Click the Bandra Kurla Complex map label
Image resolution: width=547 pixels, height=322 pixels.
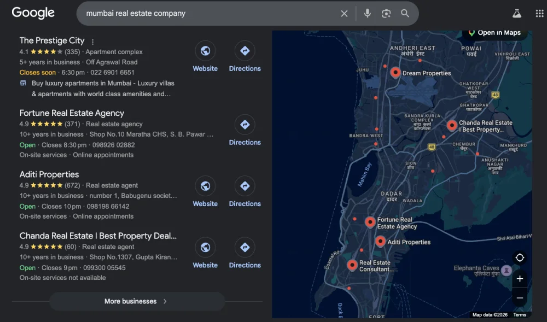422,122
